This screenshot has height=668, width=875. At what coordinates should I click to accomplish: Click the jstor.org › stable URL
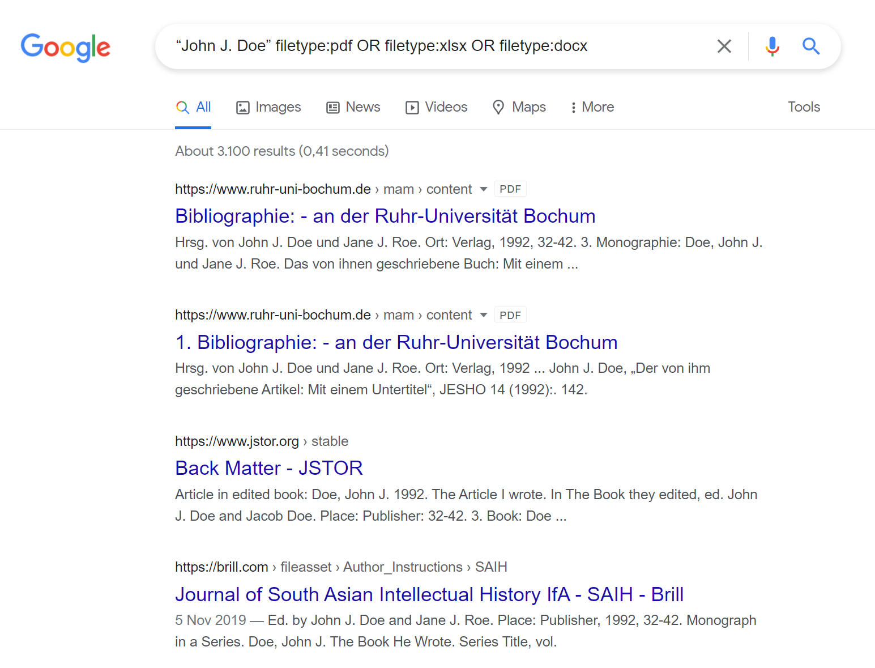pyautogui.click(x=262, y=441)
